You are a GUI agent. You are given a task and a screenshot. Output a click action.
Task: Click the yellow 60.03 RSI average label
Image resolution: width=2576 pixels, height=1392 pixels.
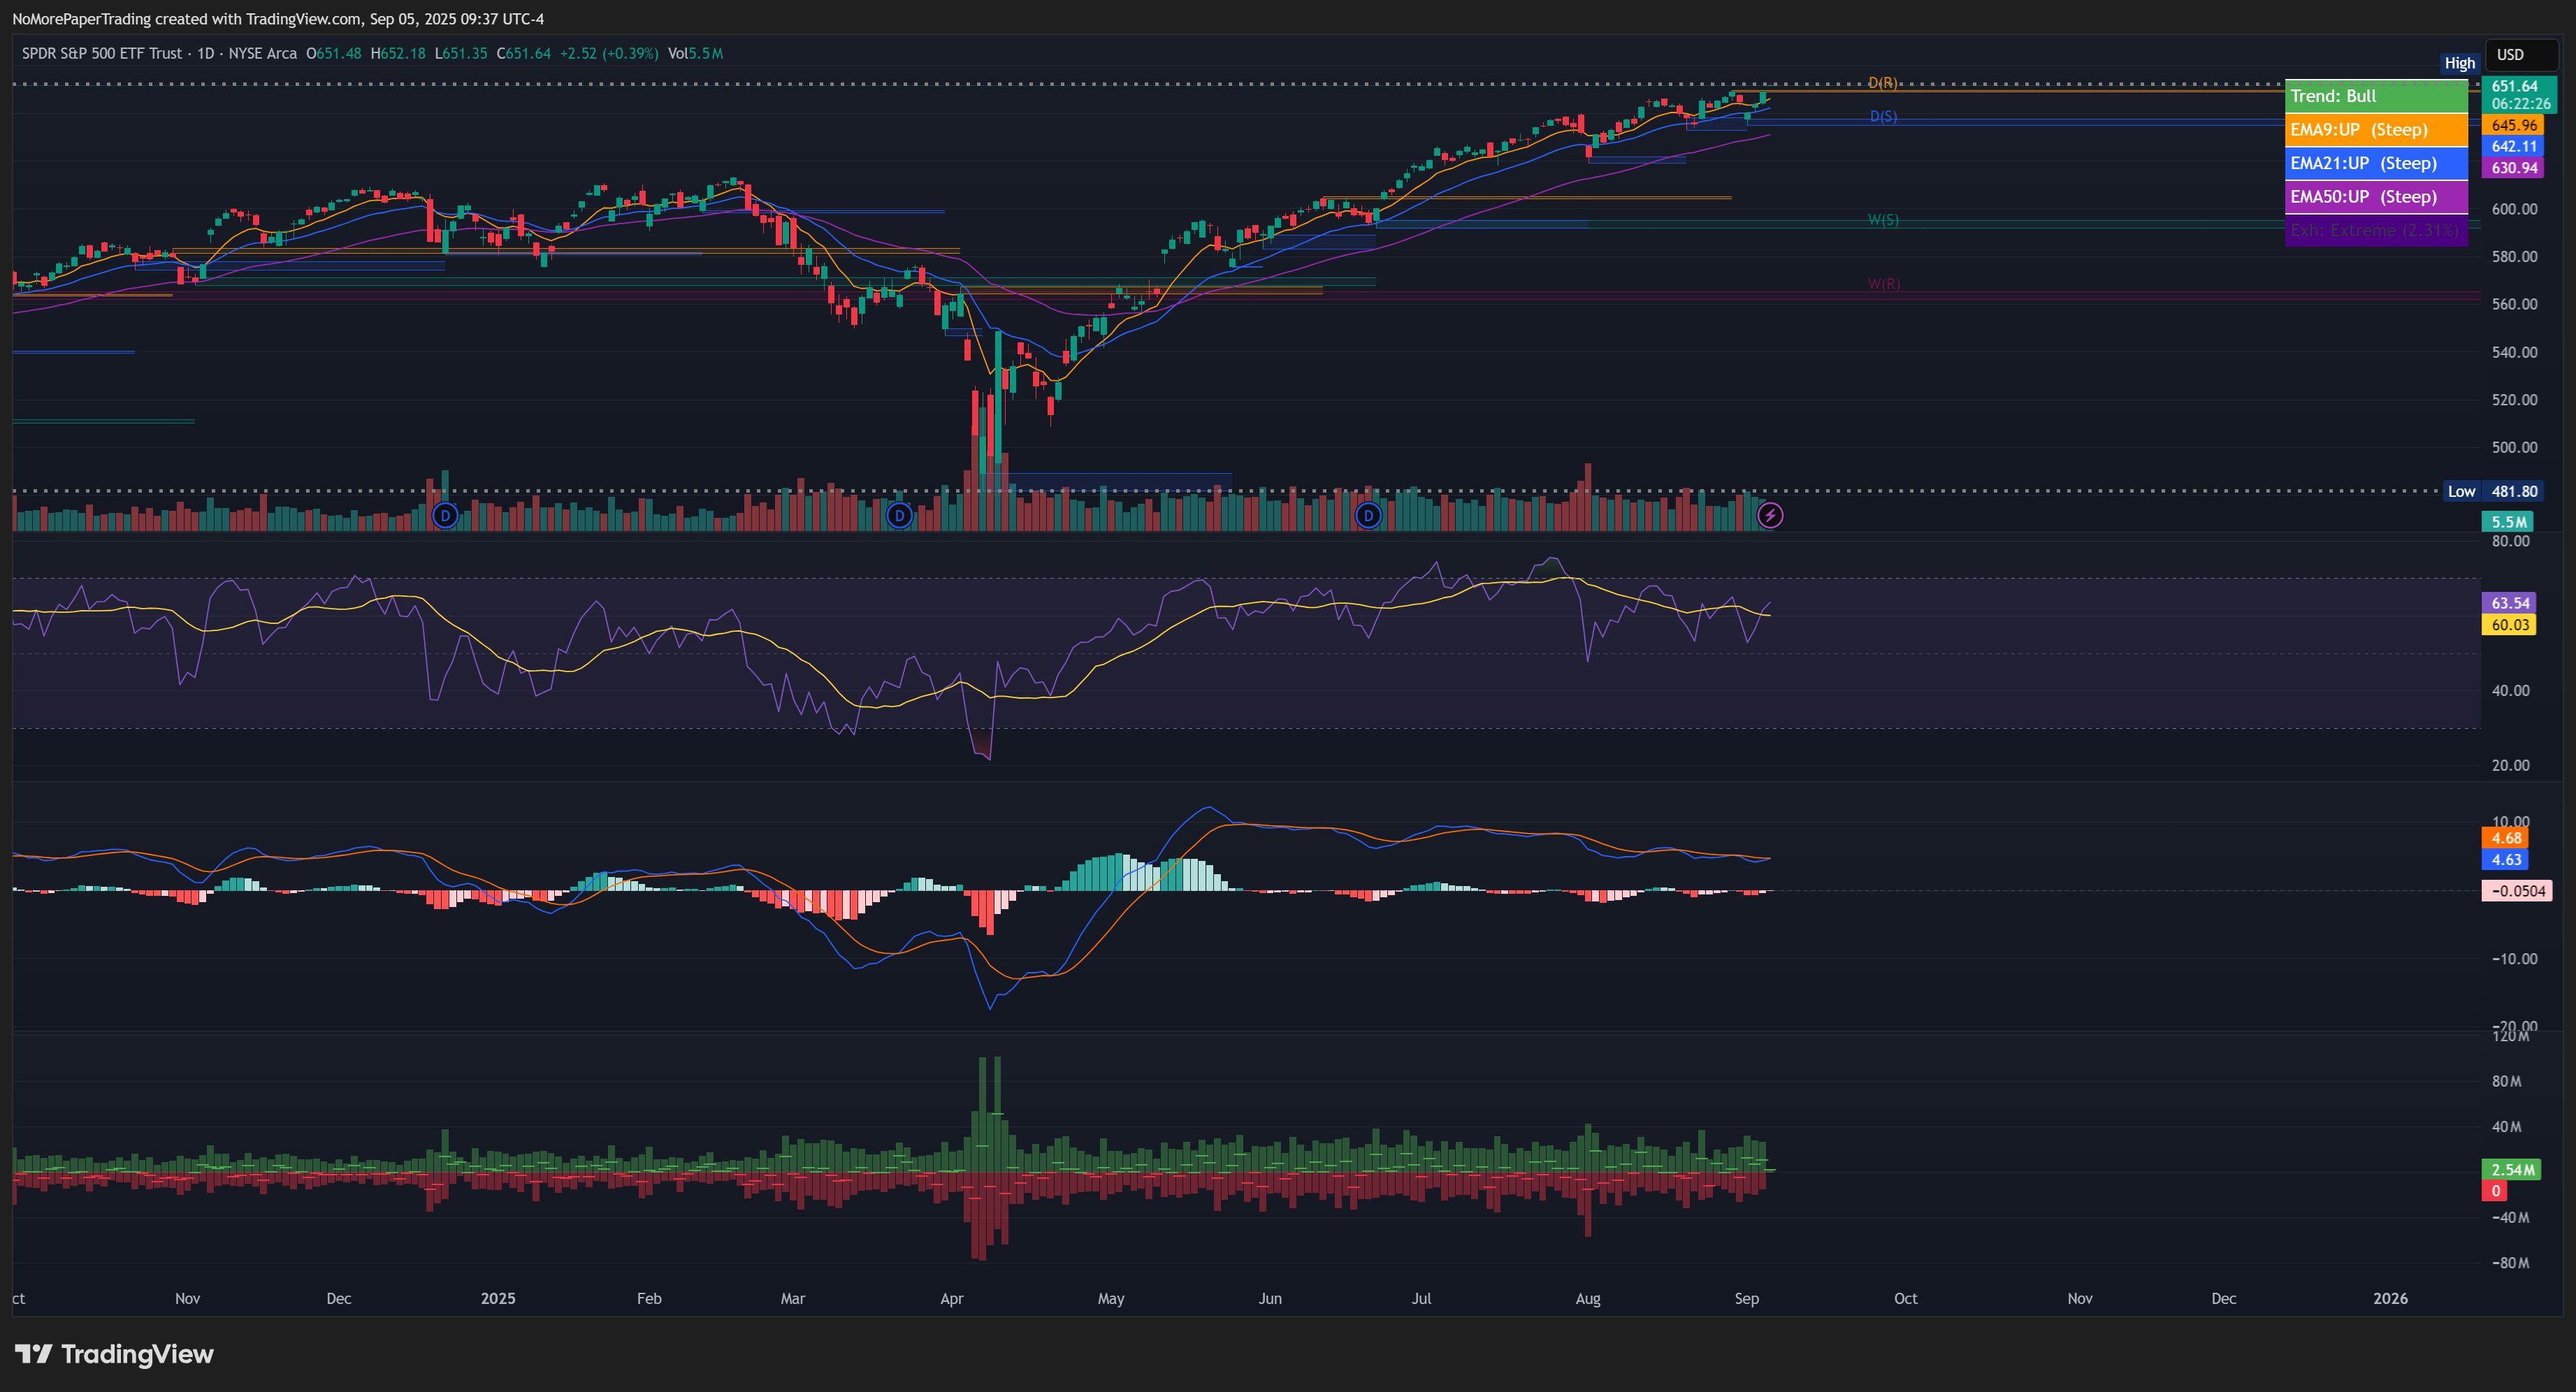click(x=2509, y=625)
